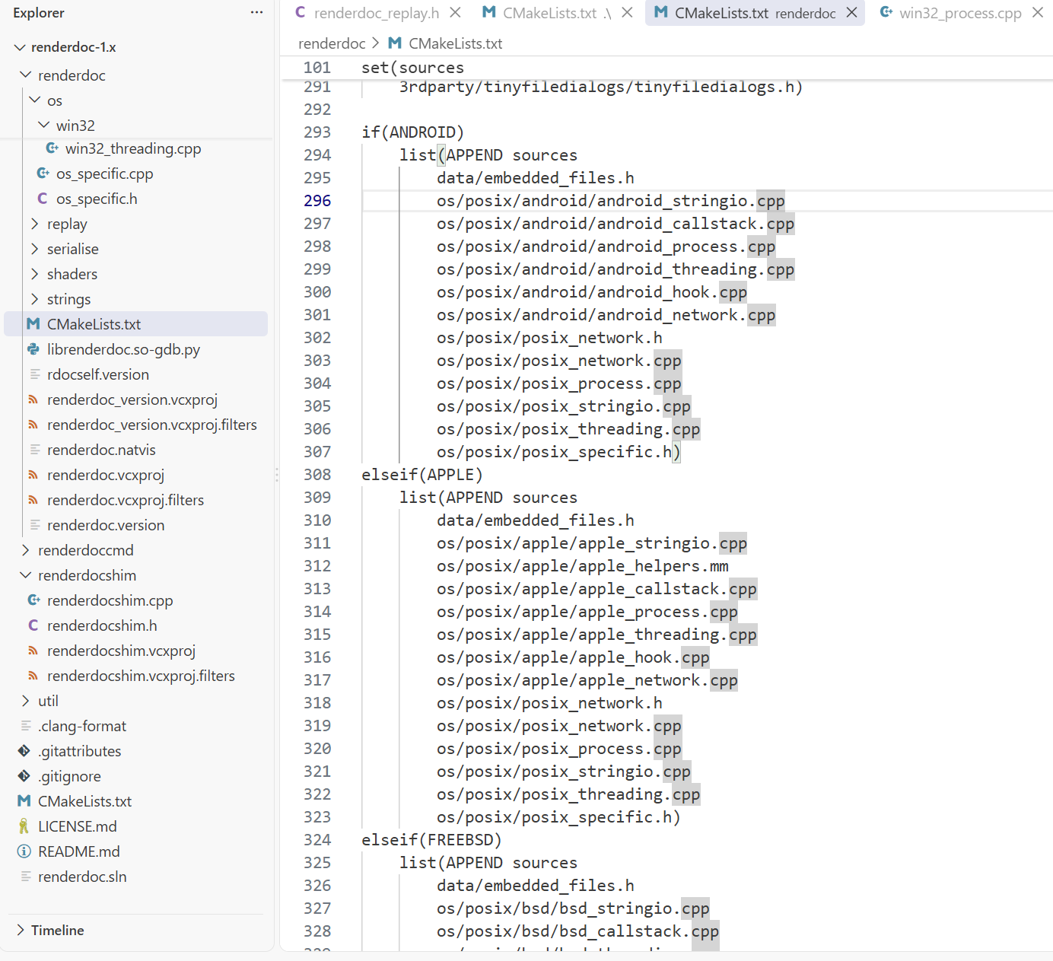The height and width of the screenshot is (961, 1053).
Task: Open win32_threading.cpp file
Action: 133,148
